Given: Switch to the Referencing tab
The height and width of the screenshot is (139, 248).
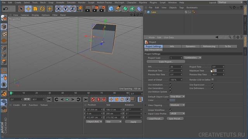Looking at the screenshot, I should pyautogui.click(x=209, y=46).
